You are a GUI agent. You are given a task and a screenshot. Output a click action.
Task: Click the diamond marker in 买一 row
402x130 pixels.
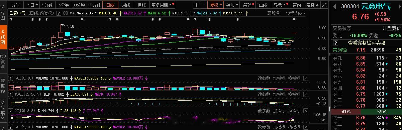point(386,118)
